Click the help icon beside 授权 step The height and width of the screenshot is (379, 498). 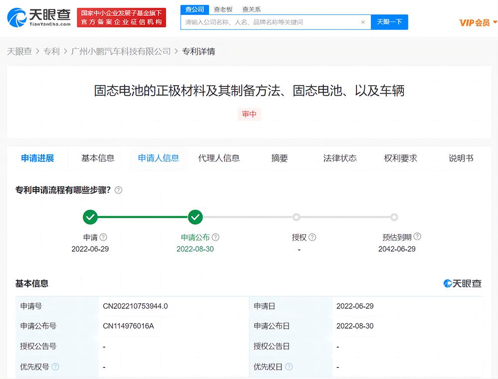[312, 238]
